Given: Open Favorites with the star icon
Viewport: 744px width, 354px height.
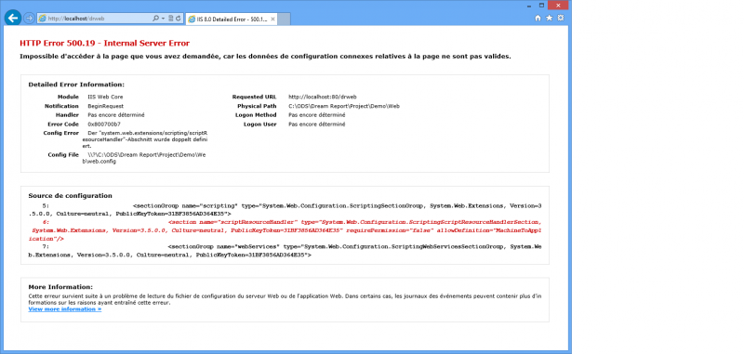Looking at the screenshot, I should [x=549, y=18].
